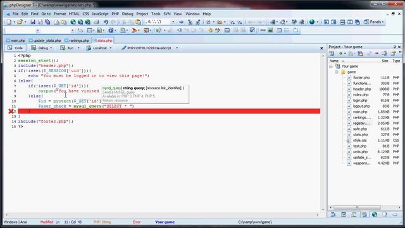Viewport: 405px width, 228px height.
Task: Click the Save floppy disk icon
Action: click(33, 22)
